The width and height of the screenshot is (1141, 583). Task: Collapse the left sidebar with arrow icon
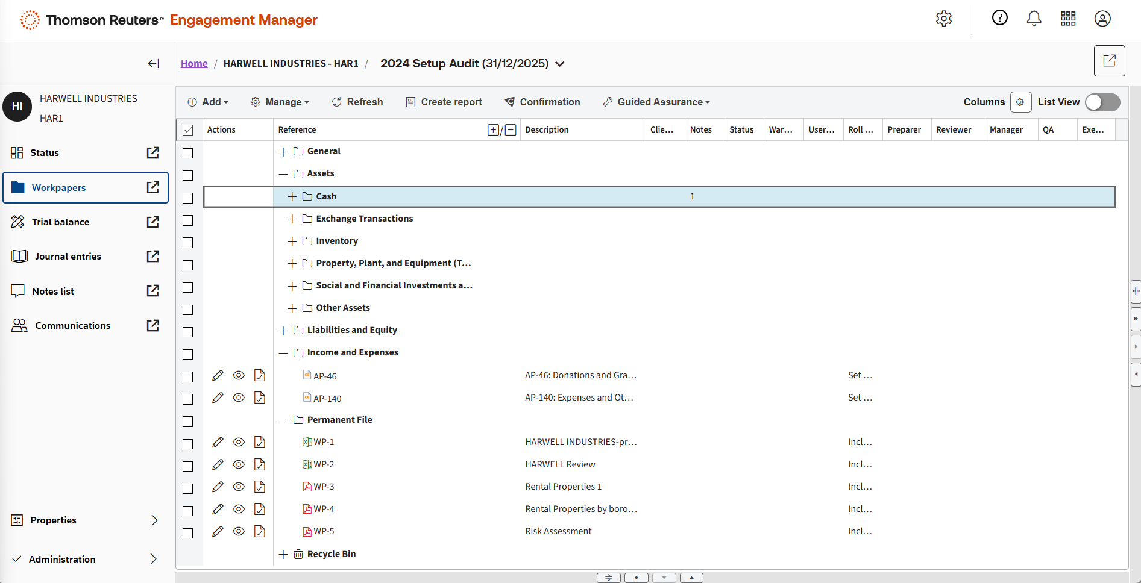153,64
